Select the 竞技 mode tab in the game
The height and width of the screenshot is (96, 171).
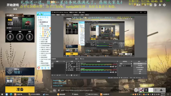pyautogui.click(x=15, y=9)
